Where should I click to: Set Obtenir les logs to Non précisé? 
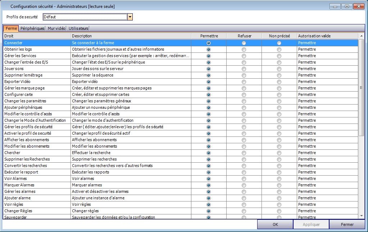pos(279,50)
